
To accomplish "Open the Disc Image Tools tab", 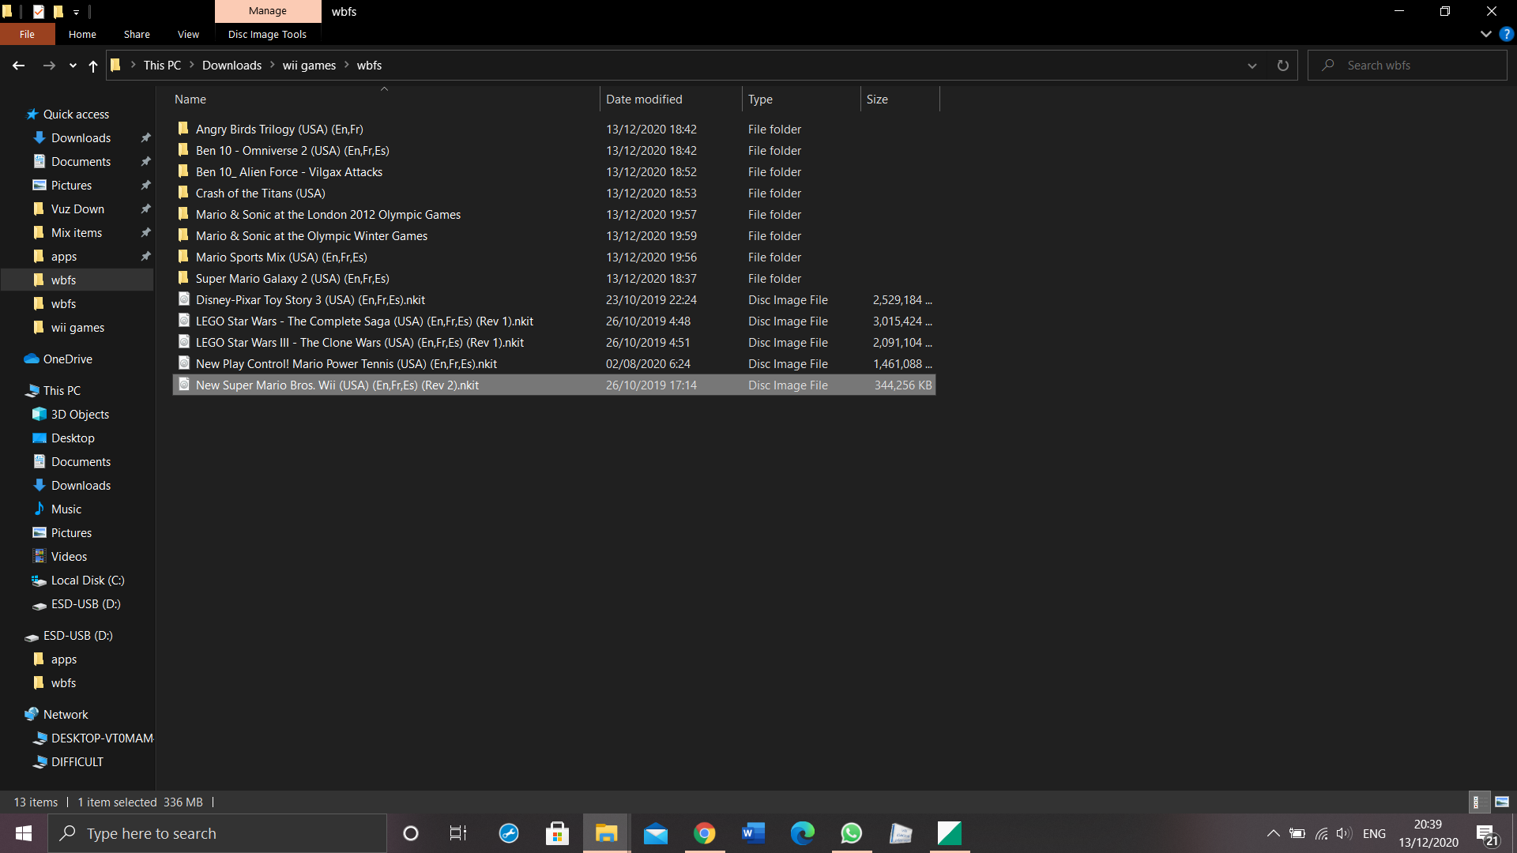I will pos(267,34).
